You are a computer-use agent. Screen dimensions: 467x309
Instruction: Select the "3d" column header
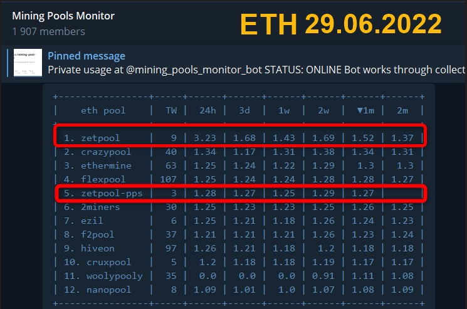tap(246, 110)
